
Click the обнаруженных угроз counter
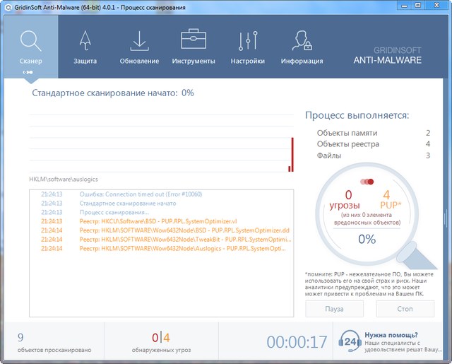[x=161, y=341]
